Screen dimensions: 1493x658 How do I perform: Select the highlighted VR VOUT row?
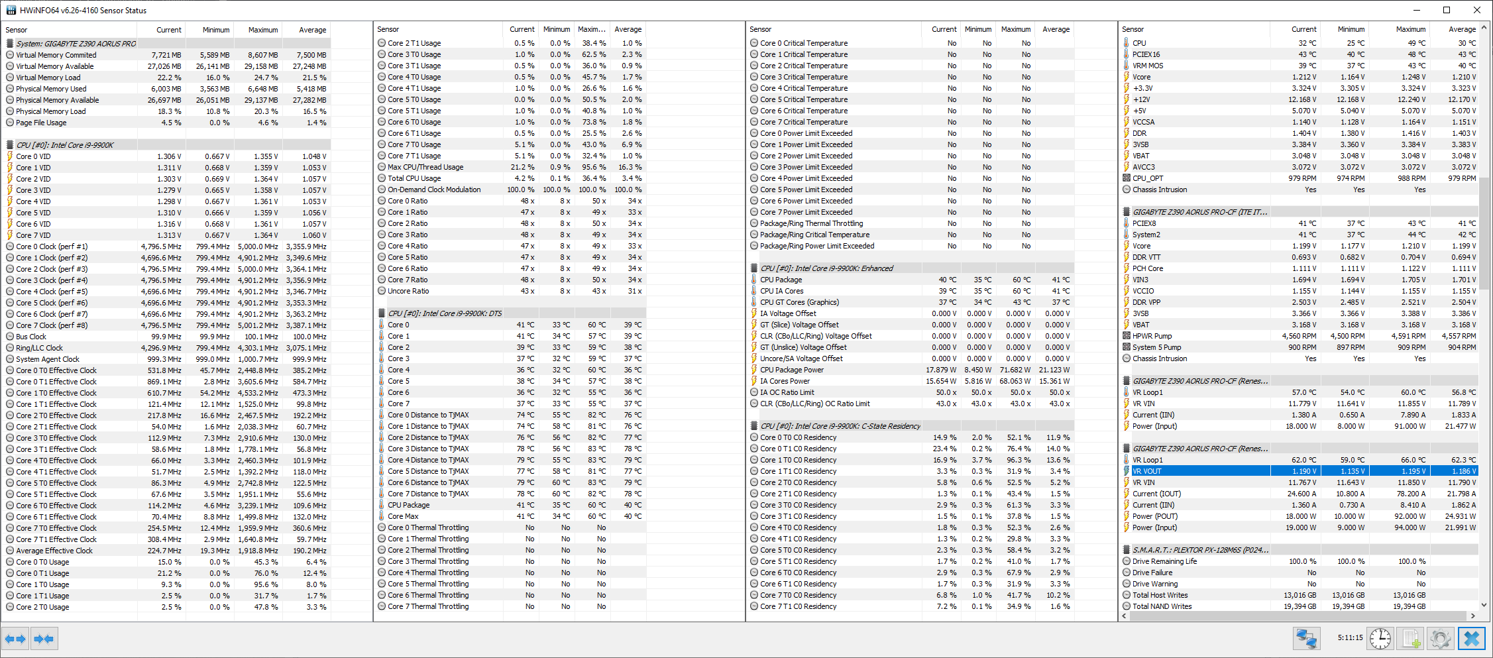click(1299, 471)
